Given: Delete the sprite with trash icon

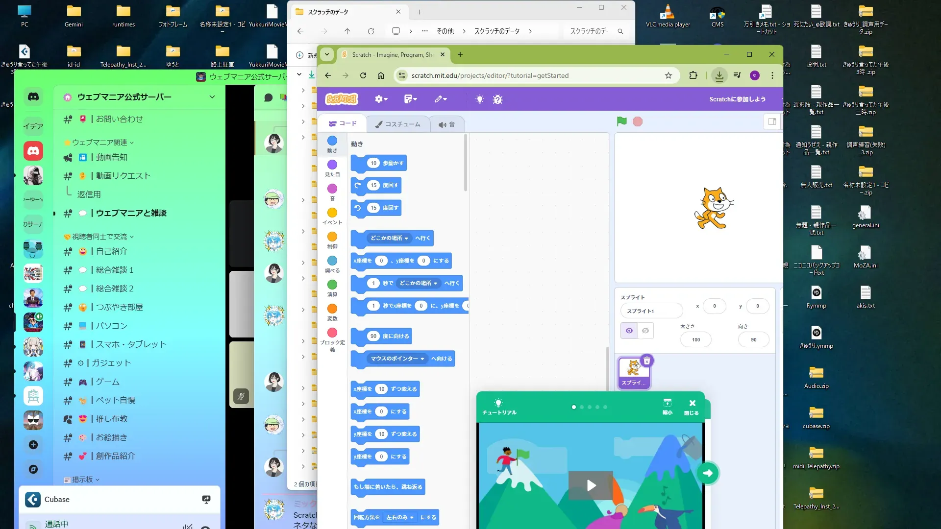Looking at the screenshot, I should (x=647, y=361).
